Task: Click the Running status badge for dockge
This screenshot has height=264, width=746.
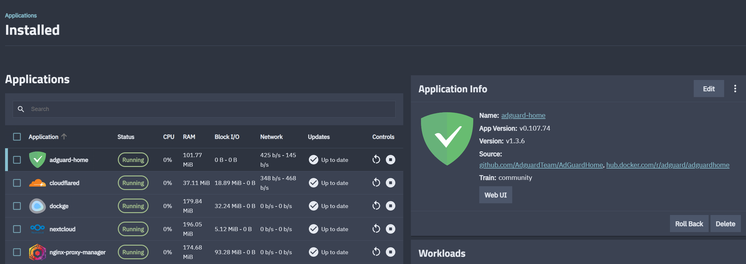Action: coord(133,206)
